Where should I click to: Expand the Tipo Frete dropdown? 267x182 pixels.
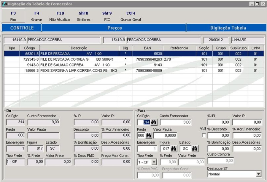tap(154, 162)
